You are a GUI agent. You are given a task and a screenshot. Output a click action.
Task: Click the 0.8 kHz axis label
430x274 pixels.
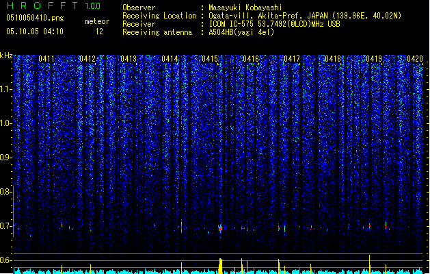5,192
